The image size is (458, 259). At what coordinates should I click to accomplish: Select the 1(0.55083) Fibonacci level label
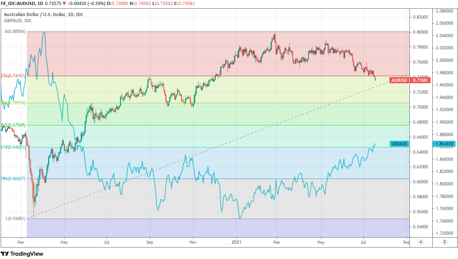tap(15, 218)
